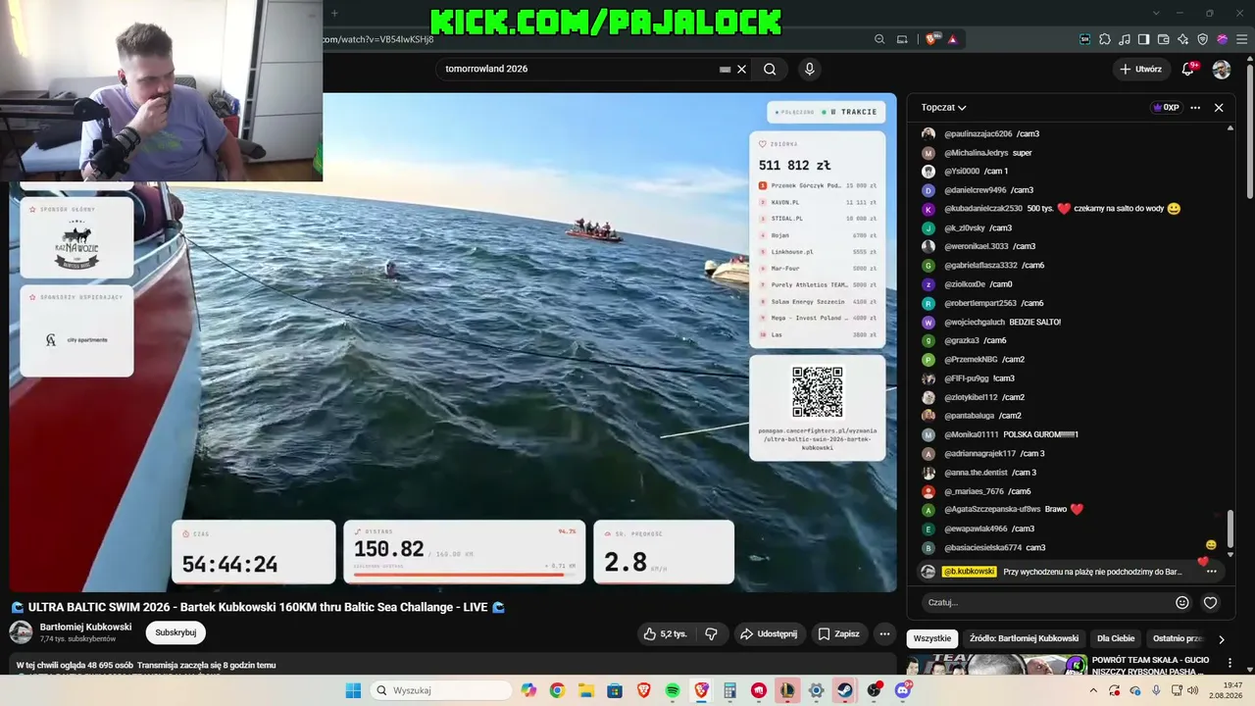
Task: Open Discord from the taskbar
Action: tap(903, 690)
